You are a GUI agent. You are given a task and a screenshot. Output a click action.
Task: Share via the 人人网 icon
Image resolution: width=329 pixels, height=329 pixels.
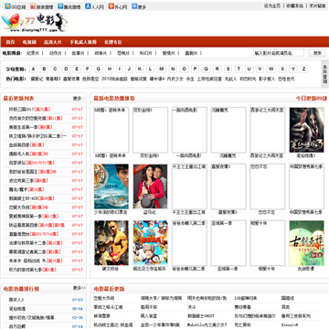click(88, 6)
